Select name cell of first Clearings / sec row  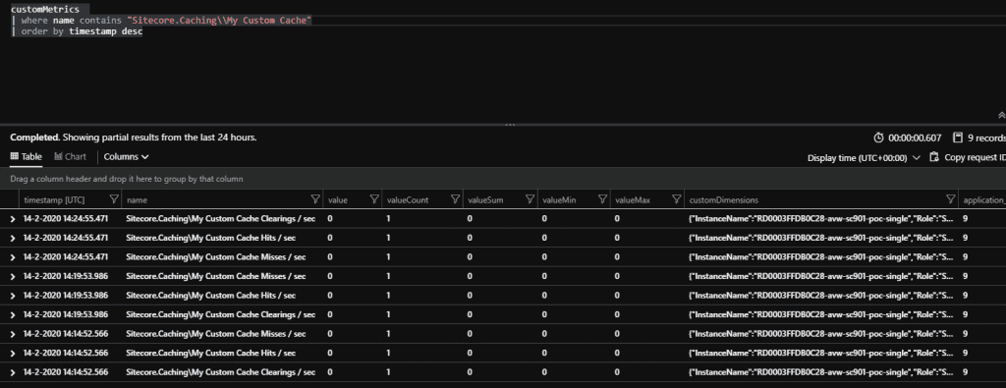coord(221,219)
